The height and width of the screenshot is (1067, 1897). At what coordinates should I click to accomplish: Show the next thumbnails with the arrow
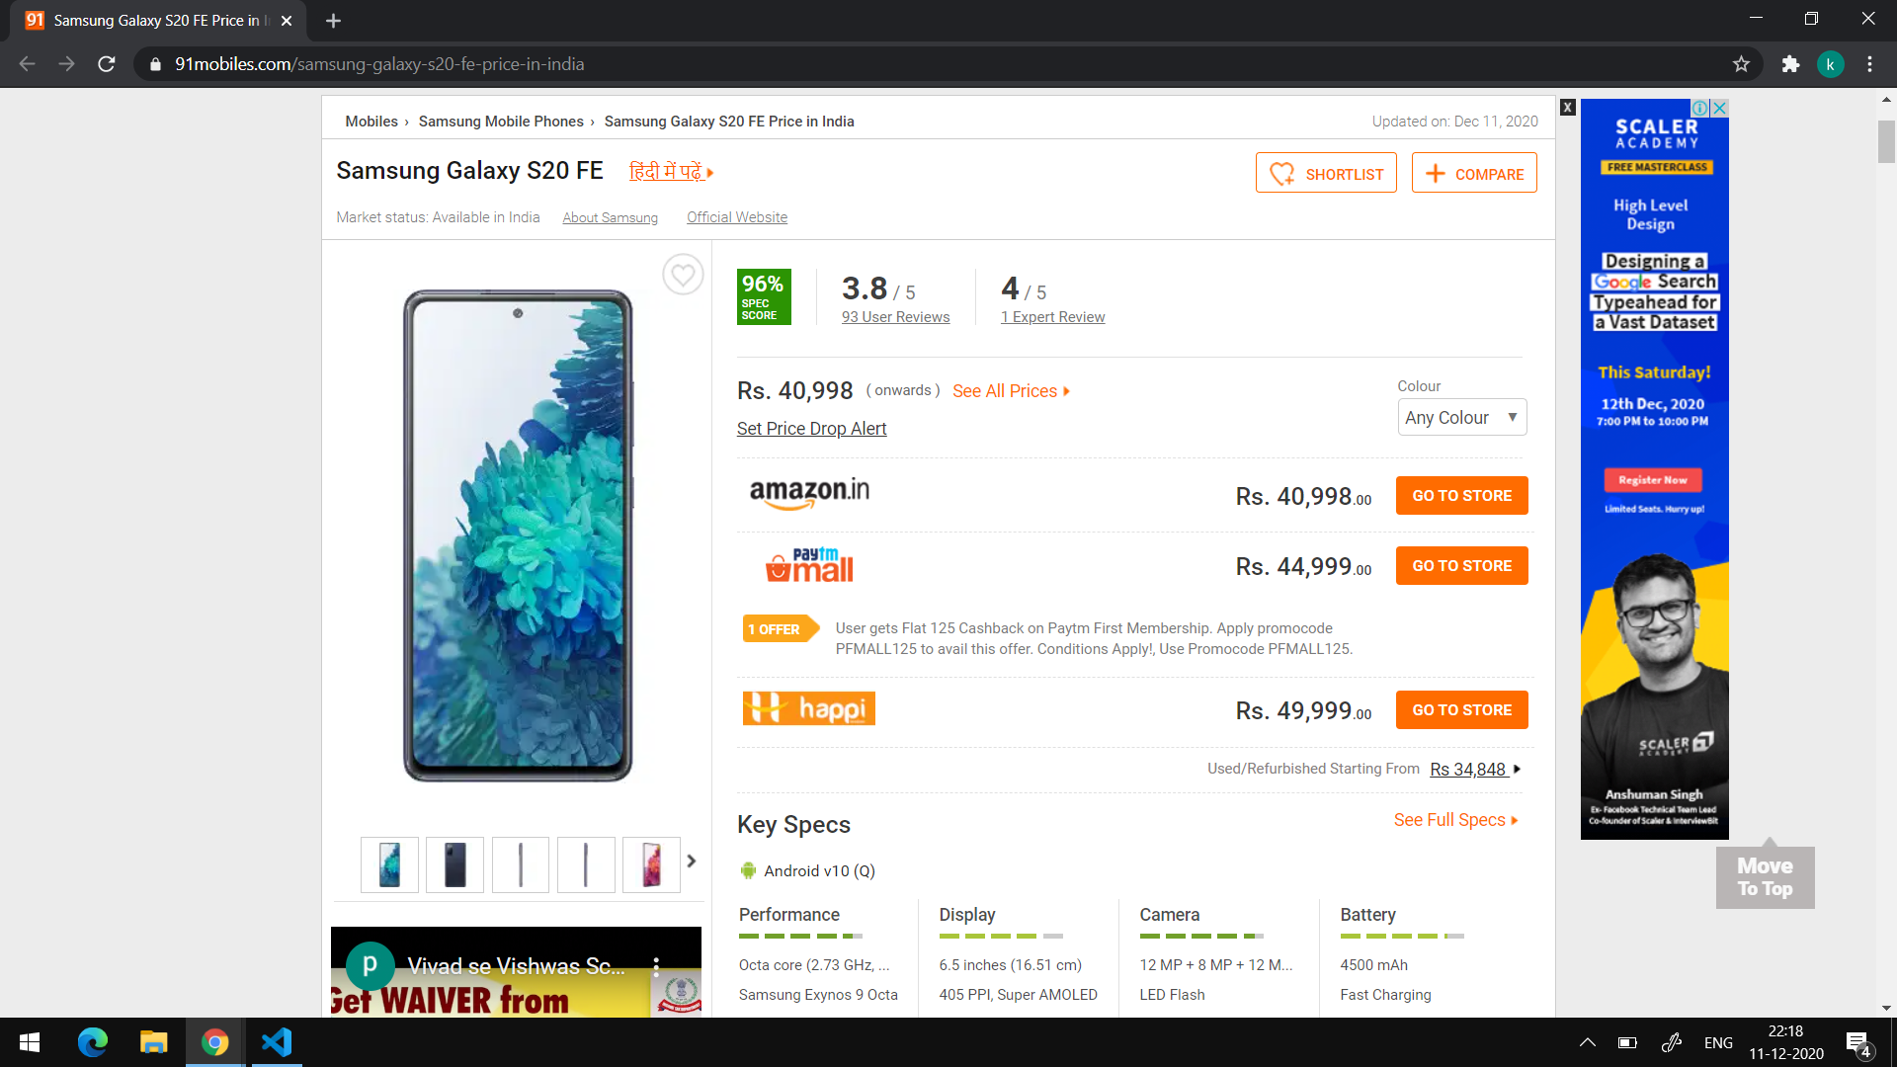692,861
